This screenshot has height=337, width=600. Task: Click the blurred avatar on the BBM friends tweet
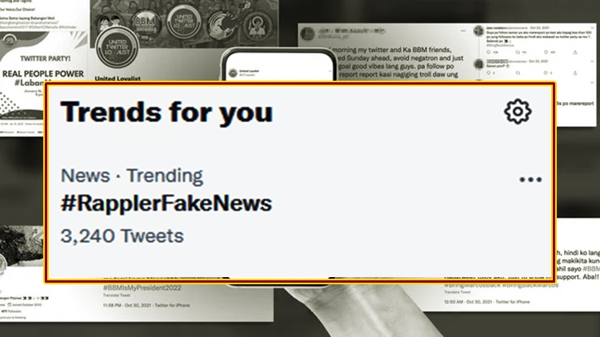(310, 37)
